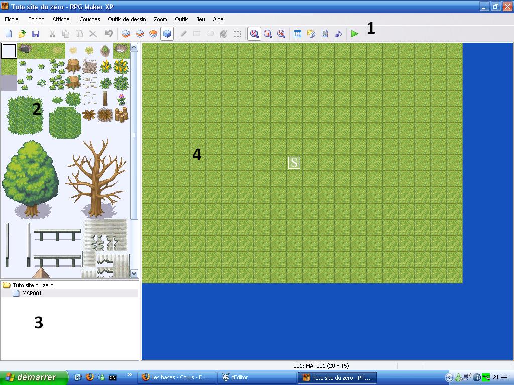Open the Resource manager icon
The image size is (514, 385).
[311, 34]
